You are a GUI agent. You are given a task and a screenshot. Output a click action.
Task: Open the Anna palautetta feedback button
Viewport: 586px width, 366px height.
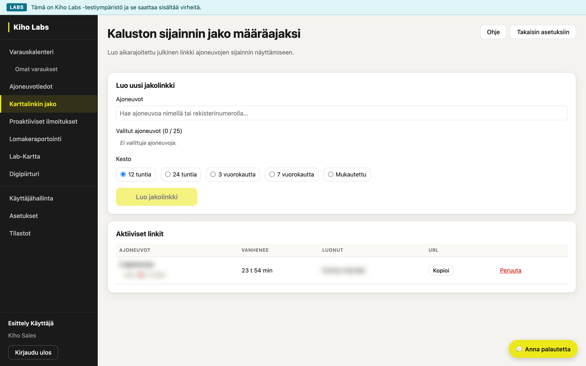[x=543, y=349]
